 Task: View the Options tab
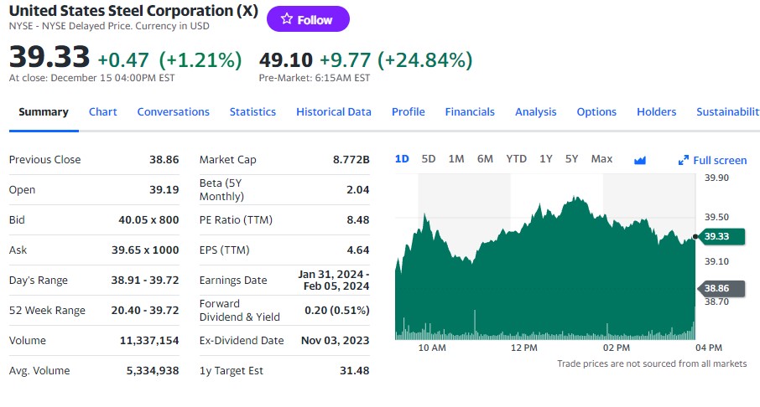point(596,112)
